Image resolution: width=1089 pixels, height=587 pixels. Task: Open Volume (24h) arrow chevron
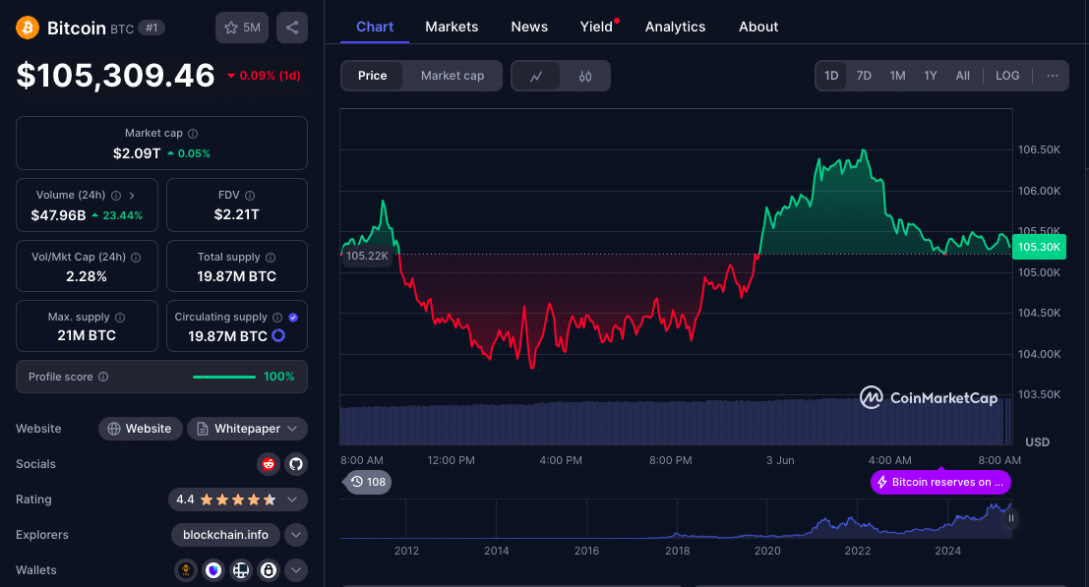[132, 196]
